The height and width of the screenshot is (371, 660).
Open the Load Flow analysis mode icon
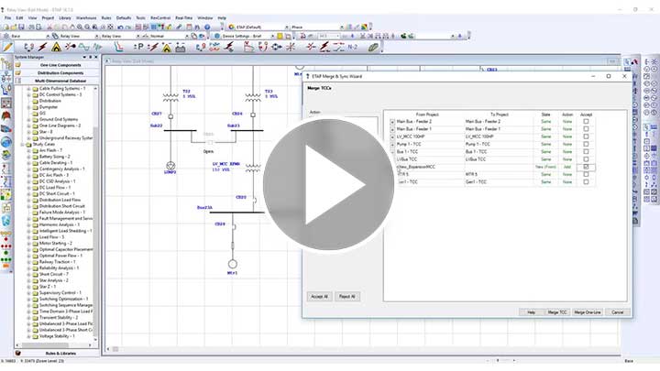(x=28, y=47)
